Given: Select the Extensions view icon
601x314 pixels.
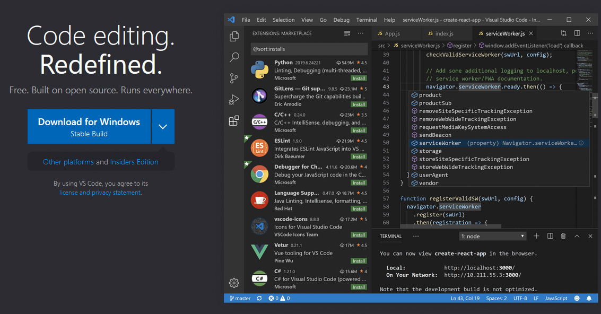Looking at the screenshot, I should tap(234, 121).
